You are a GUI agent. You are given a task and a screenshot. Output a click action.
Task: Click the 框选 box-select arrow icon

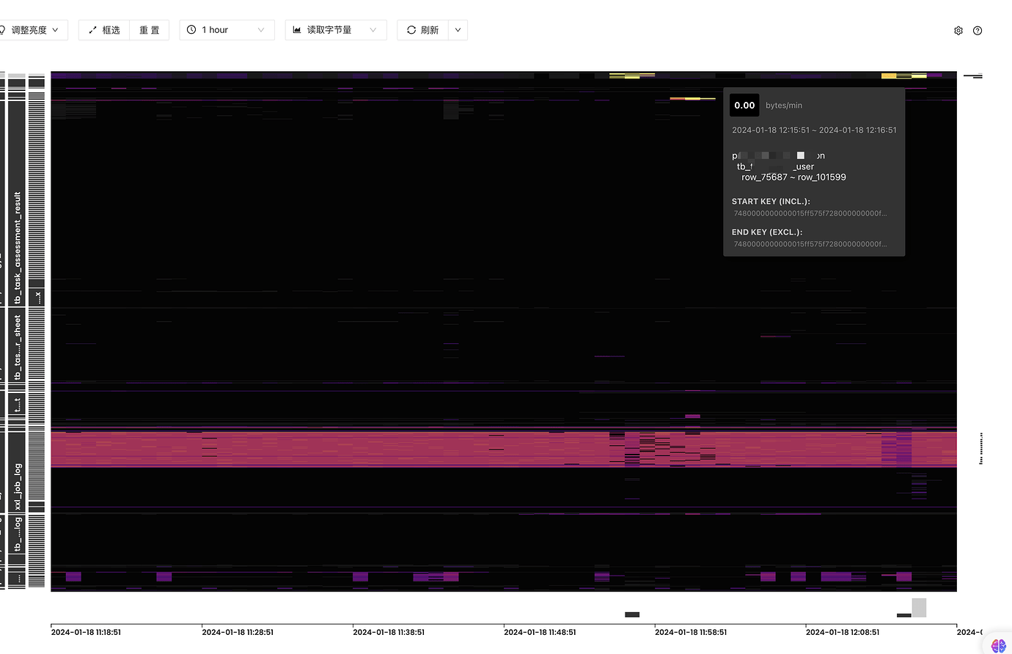92,30
